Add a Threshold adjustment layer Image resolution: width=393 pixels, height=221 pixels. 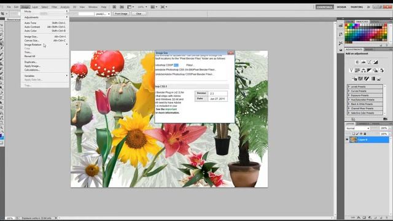pos(367,79)
